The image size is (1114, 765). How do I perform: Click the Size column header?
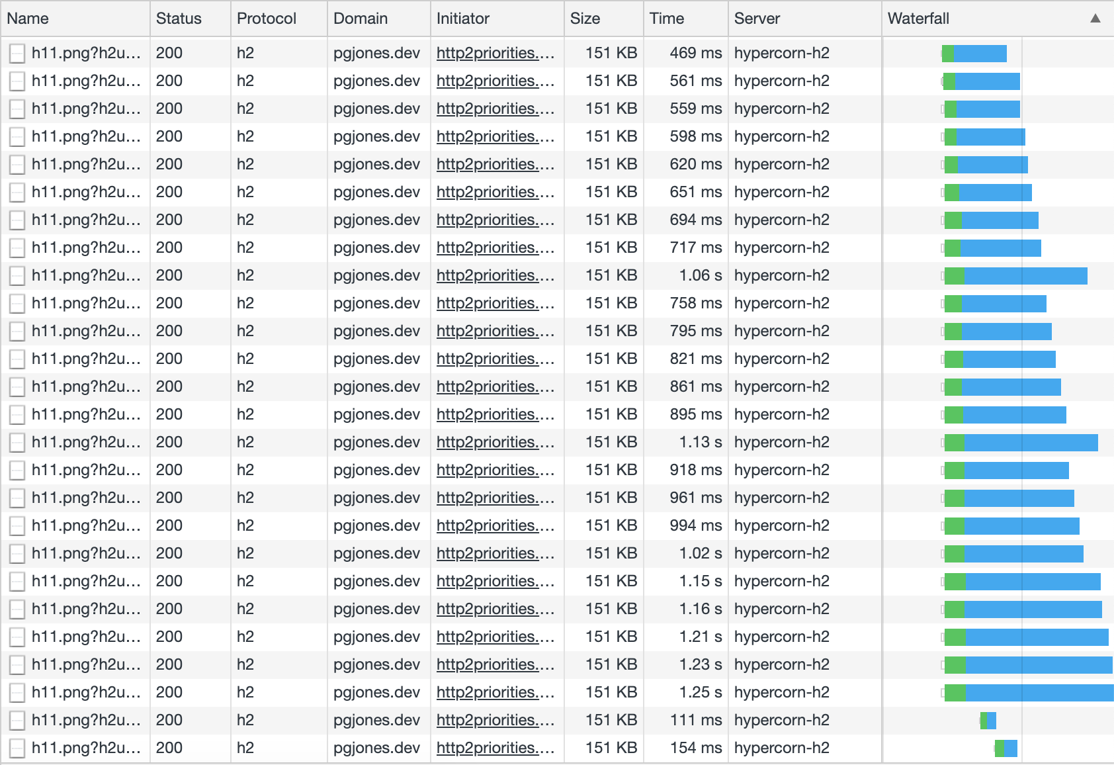tap(585, 19)
